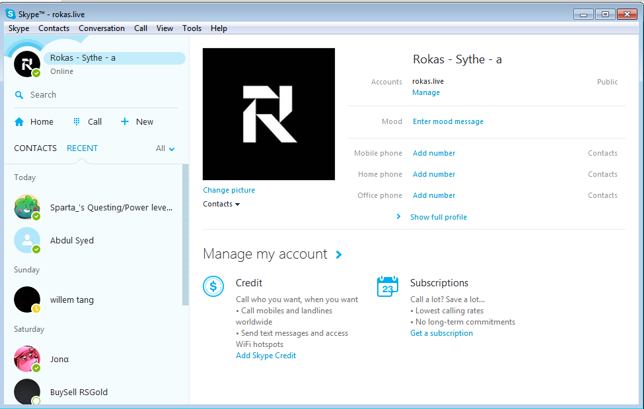
Task: Open the Jonα contact avatar
Action: point(26,359)
